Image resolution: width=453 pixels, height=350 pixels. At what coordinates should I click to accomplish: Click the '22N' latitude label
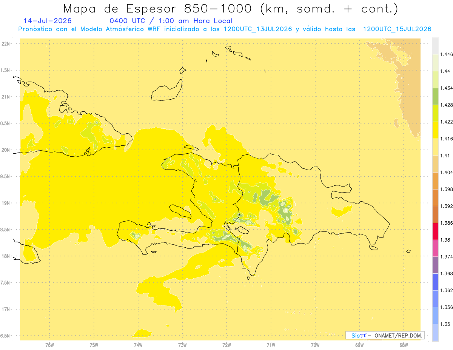click(6, 43)
